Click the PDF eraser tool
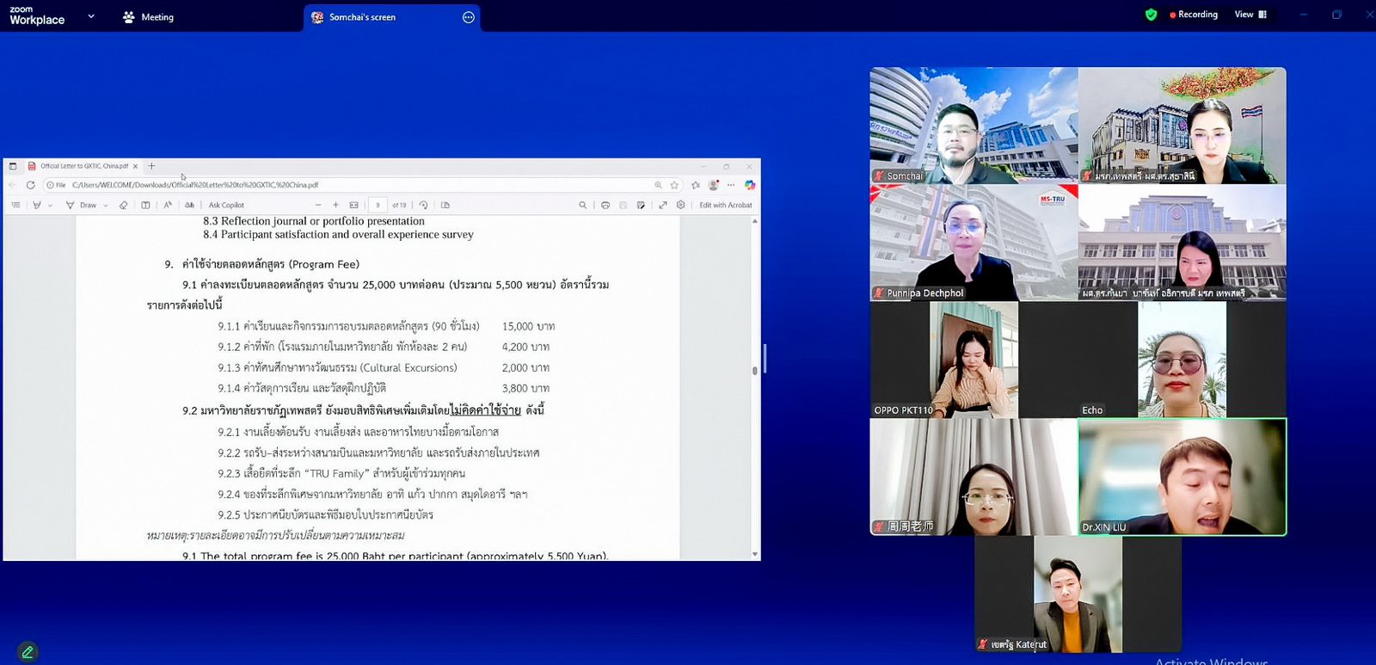The image size is (1376, 665). click(x=123, y=206)
